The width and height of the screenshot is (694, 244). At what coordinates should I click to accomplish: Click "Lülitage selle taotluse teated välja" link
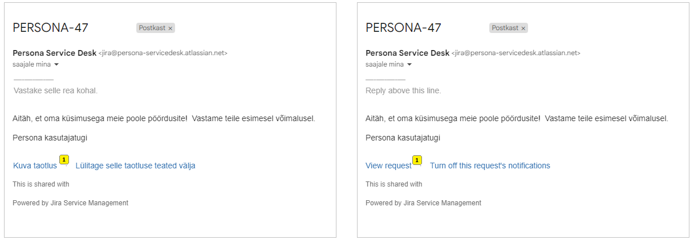coord(135,166)
